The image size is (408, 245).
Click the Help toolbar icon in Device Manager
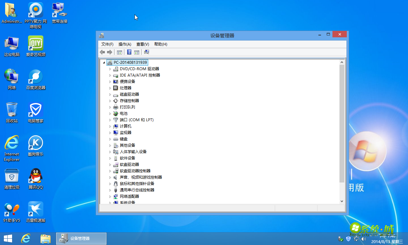pyautogui.click(x=129, y=52)
